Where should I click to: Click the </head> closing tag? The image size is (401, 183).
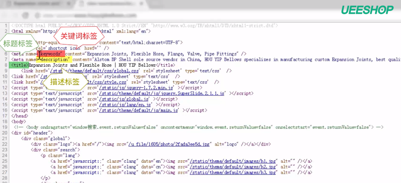[x=20, y=116]
